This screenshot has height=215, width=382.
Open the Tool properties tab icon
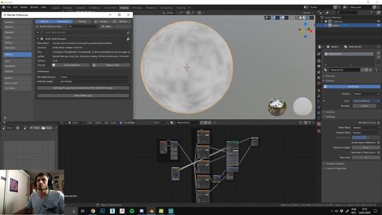point(319,54)
